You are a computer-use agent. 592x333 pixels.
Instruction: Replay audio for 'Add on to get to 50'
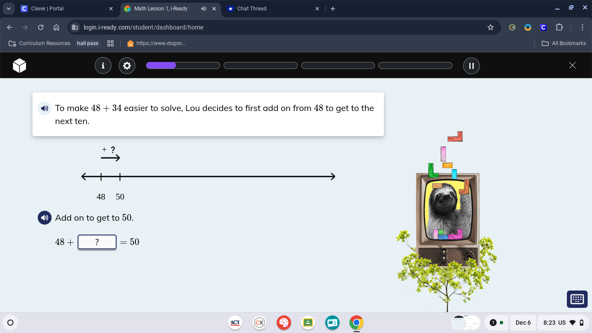coord(45,218)
